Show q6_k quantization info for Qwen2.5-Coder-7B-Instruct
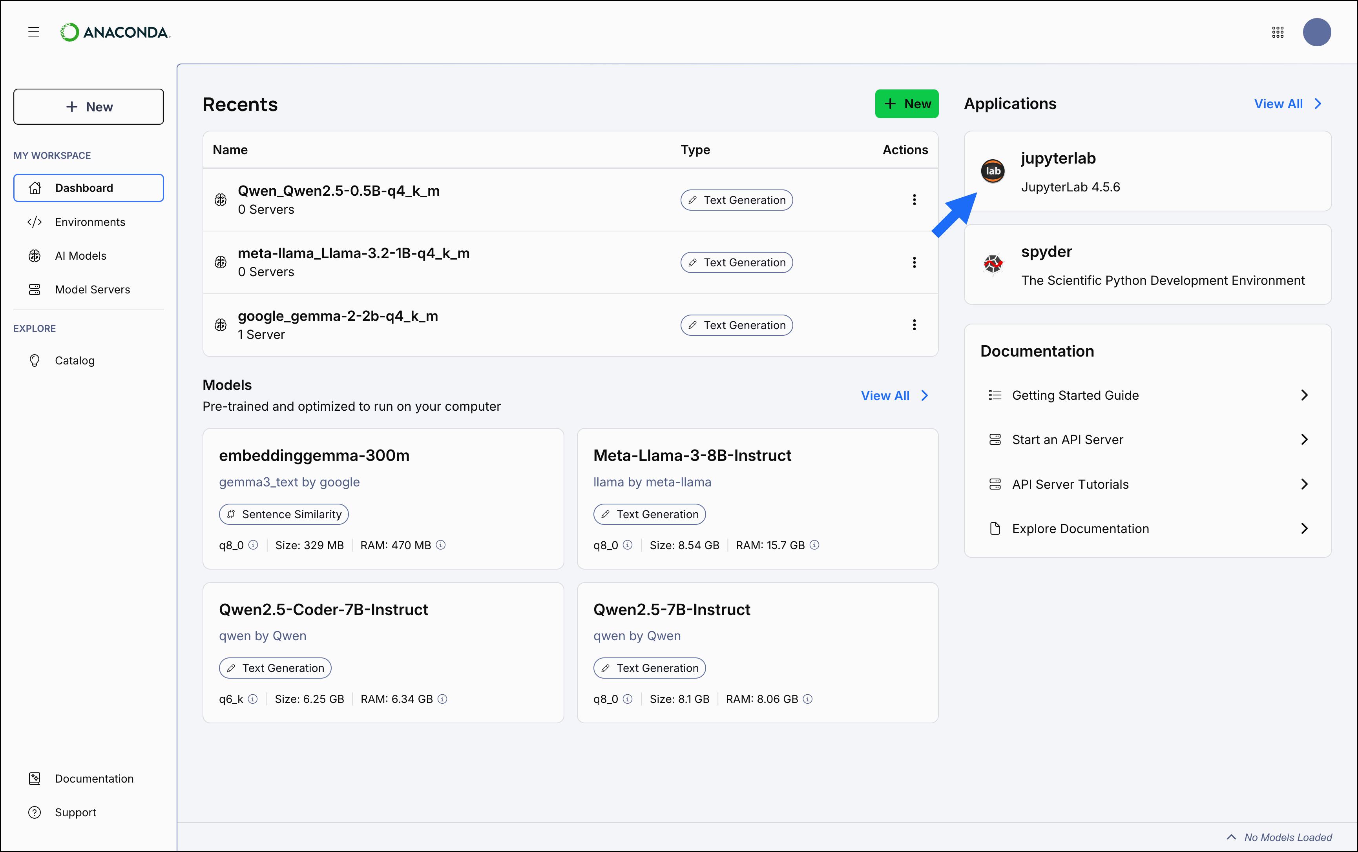The height and width of the screenshot is (852, 1358). tap(252, 699)
